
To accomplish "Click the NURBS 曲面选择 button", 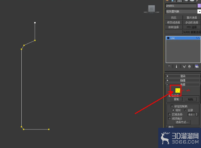I will 192,32.
